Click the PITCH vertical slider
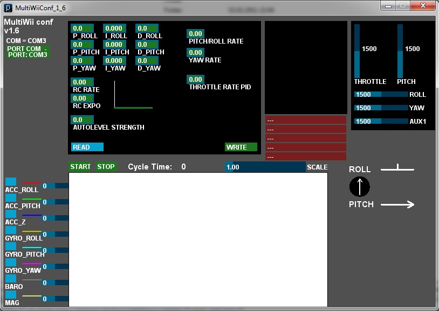This screenshot has height=311, width=439. coord(400,51)
